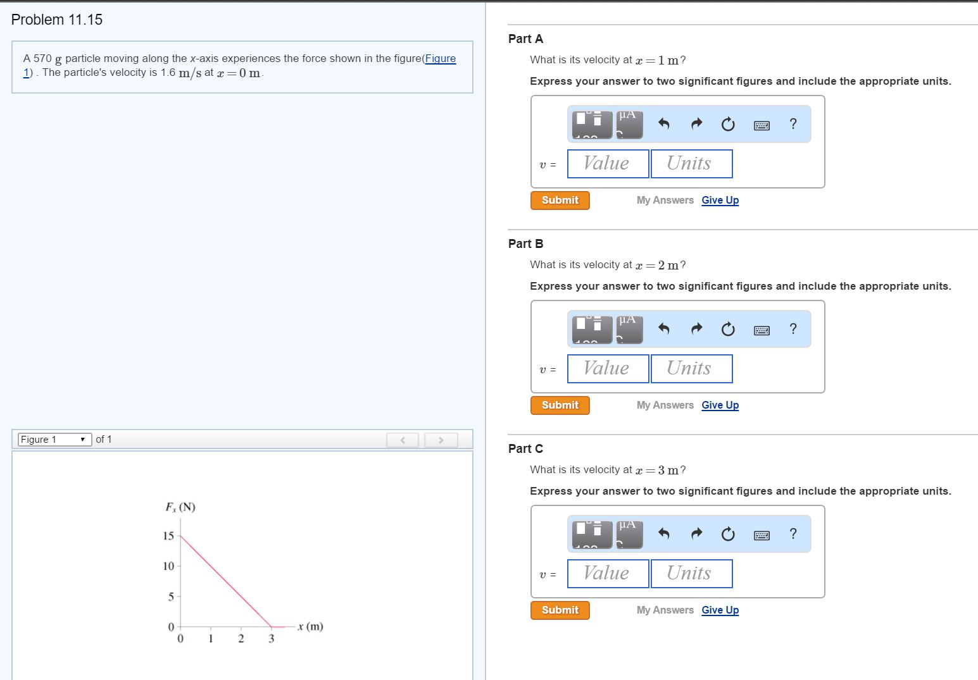Click the keyboard shortcuts icon in Part C
The width and height of the screenshot is (978, 680).
[x=762, y=535]
